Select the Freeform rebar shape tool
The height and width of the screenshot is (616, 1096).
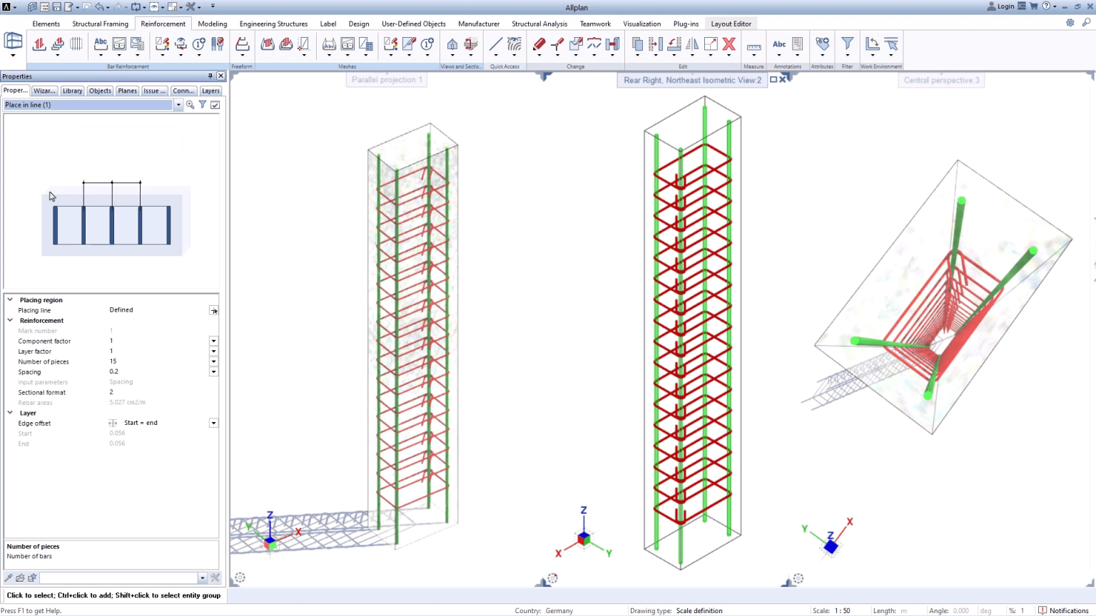[x=242, y=44]
